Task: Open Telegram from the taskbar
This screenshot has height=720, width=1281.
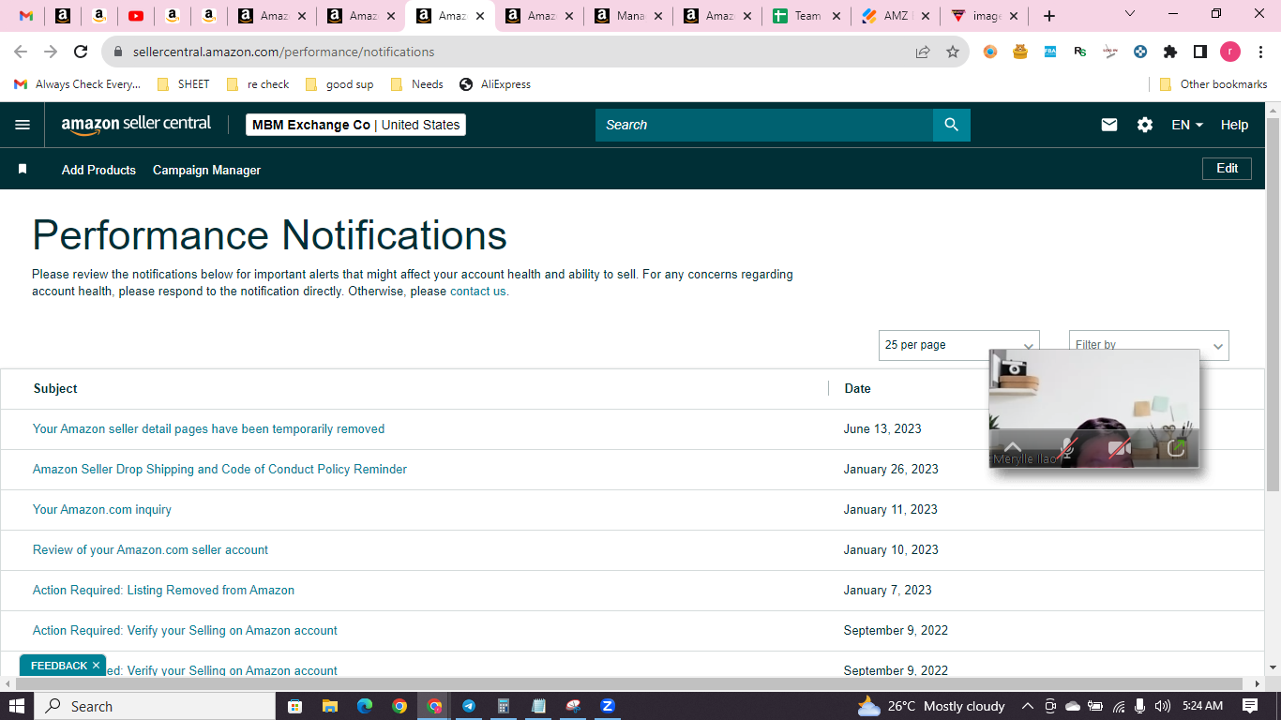Action: coord(469,706)
